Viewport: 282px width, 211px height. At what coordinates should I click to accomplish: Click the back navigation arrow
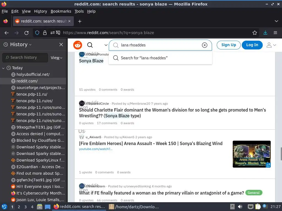[x=7, y=33]
